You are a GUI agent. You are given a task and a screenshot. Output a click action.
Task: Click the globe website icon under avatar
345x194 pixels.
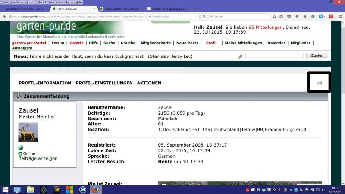[21, 147]
